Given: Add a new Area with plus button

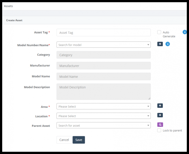Looking at the screenshot, I should [160, 106].
